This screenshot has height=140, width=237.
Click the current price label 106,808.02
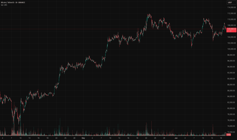tap(231, 30)
